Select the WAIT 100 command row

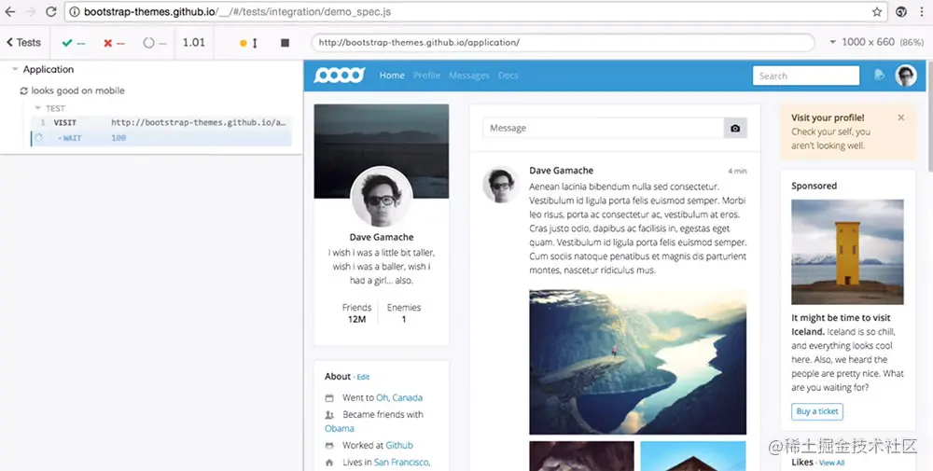click(161, 138)
